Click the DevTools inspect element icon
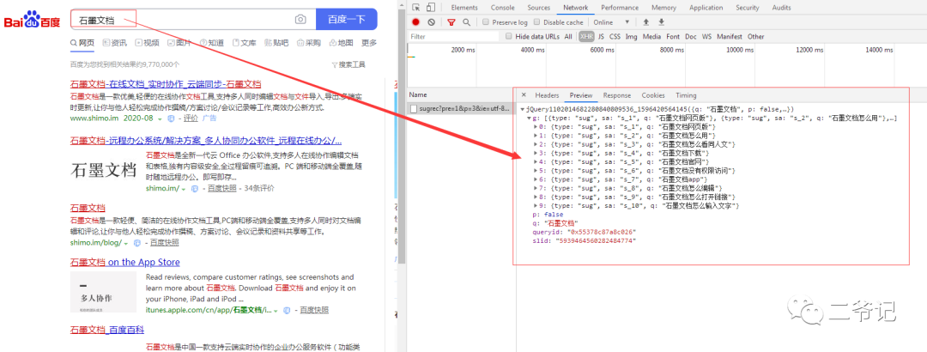 [416, 8]
